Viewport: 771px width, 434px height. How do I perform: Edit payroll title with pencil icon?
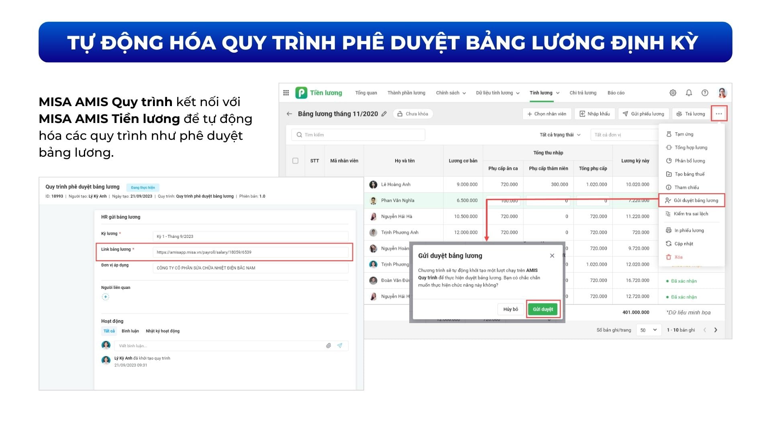point(384,114)
